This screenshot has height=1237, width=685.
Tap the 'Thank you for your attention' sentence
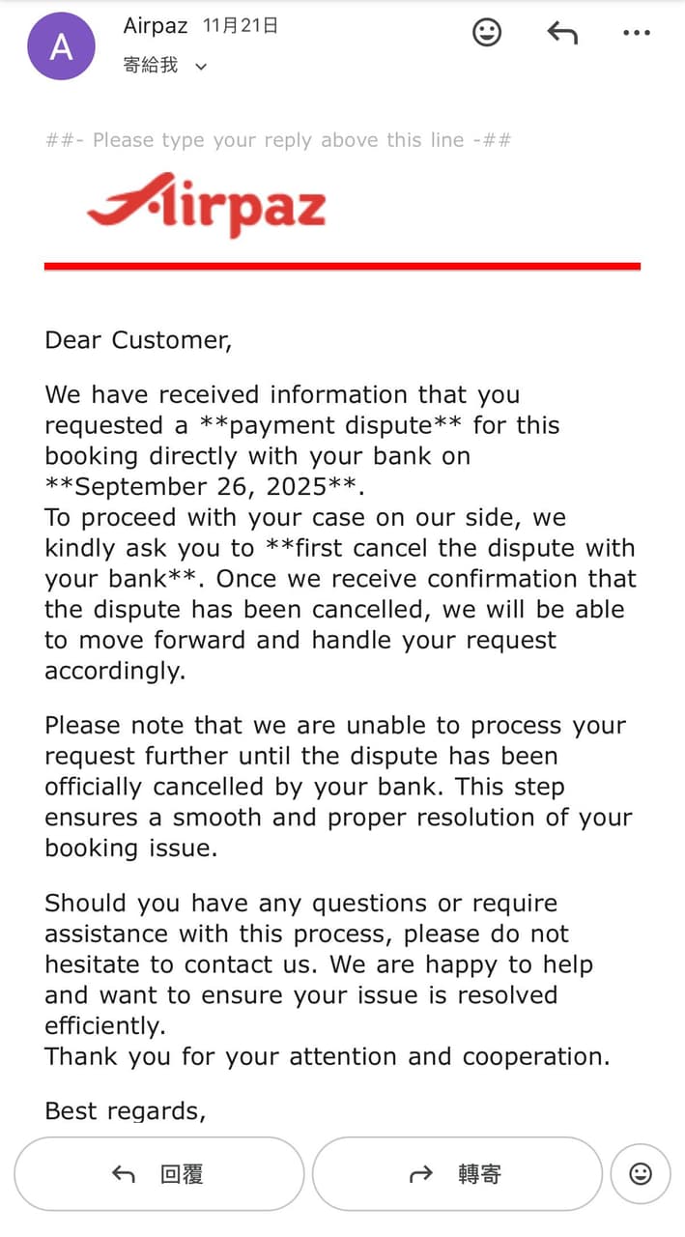coord(328,1056)
